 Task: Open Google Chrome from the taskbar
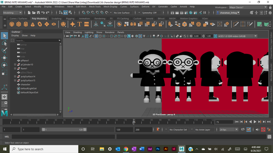point(126,149)
